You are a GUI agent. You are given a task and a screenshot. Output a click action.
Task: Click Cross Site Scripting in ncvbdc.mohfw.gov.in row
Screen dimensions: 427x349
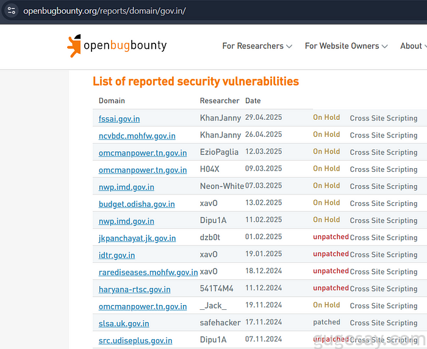(x=384, y=135)
